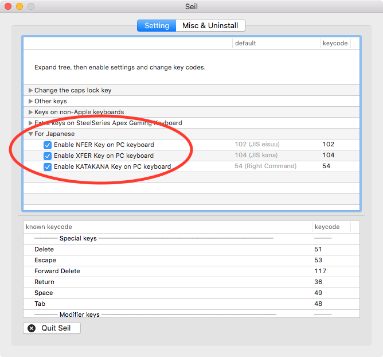383x357 pixels.
Task: Click the 102 (JIS eisuu) default value
Action: pyautogui.click(x=257, y=144)
